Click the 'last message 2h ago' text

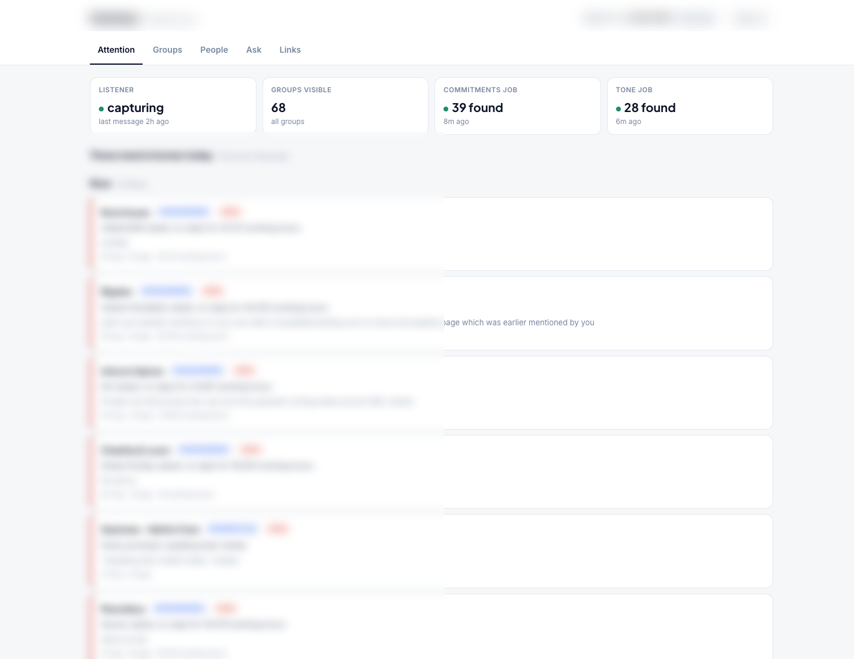tap(134, 122)
